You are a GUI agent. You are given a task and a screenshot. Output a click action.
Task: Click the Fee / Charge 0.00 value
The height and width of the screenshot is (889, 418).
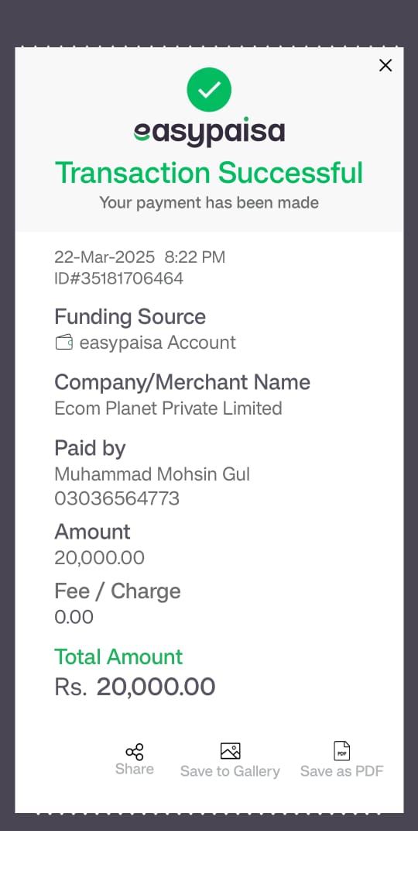tap(74, 617)
